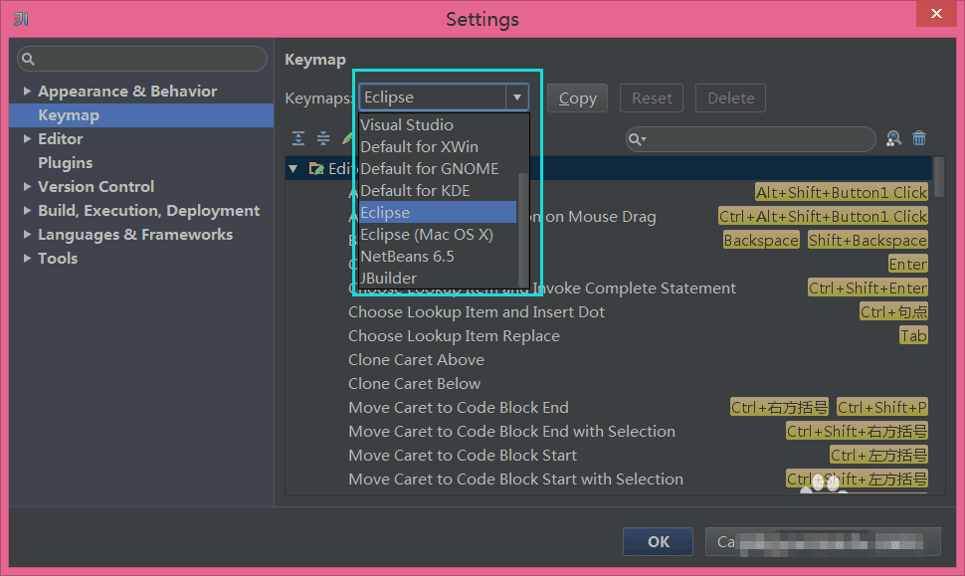Click the magnifier in settings search box
This screenshot has width=965, height=576.
tap(28, 59)
